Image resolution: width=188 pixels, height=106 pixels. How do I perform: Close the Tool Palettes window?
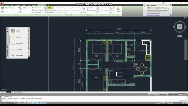pos(8,28)
